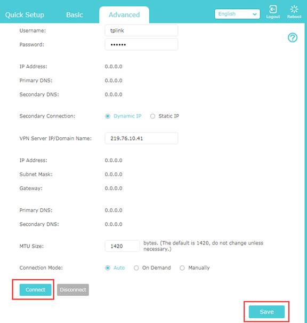This screenshot has width=307, height=323.
Task: Switch to the Quick Setup tab
Action: (25, 15)
